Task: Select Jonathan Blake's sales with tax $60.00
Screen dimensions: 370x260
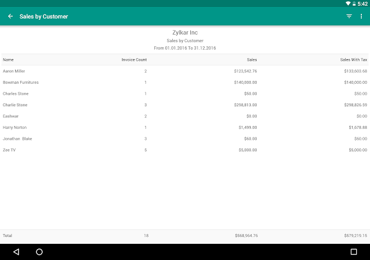Action: 361,139
